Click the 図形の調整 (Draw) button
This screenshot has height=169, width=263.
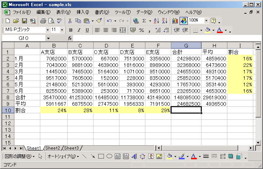tap(20, 156)
